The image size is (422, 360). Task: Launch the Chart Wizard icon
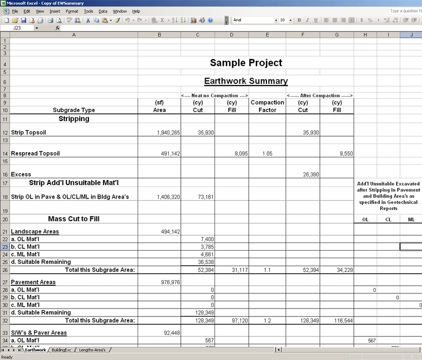(193, 20)
